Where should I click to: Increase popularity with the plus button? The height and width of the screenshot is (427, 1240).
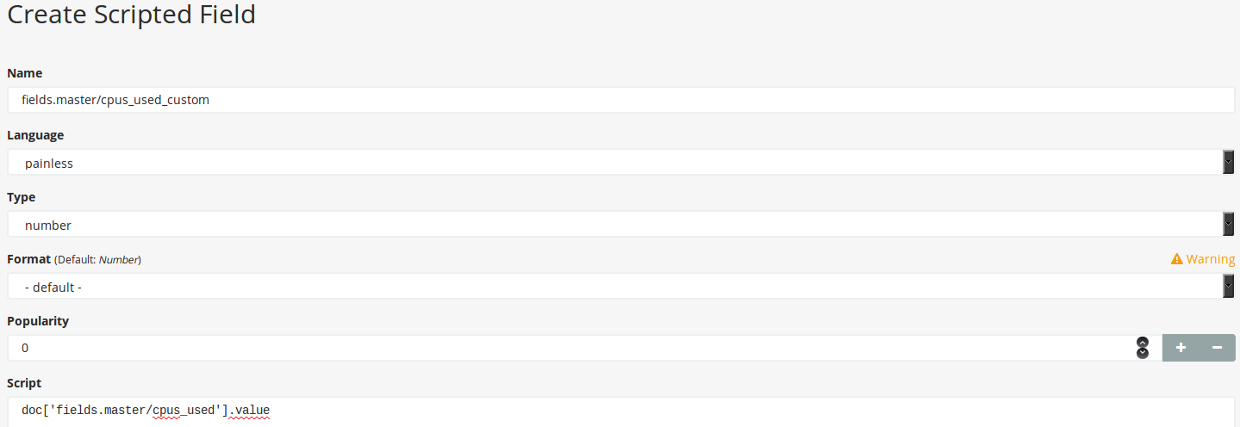(x=1181, y=348)
